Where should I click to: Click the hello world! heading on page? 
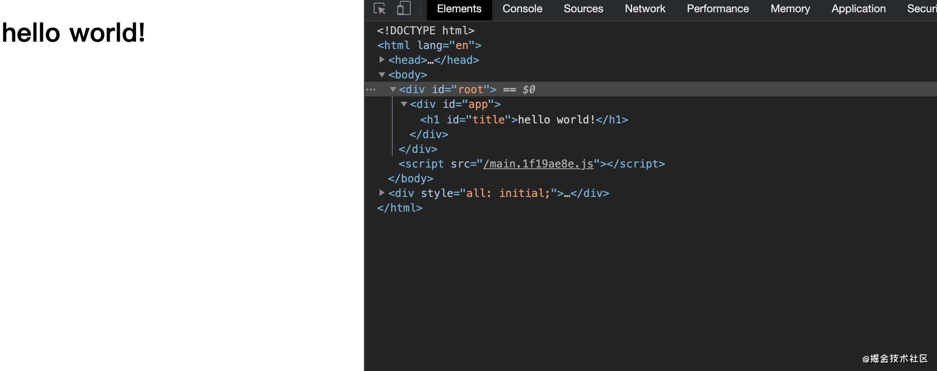(x=74, y=32)
